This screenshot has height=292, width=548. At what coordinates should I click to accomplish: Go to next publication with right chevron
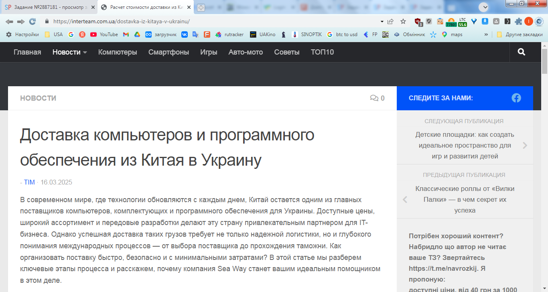coord(525,146)
